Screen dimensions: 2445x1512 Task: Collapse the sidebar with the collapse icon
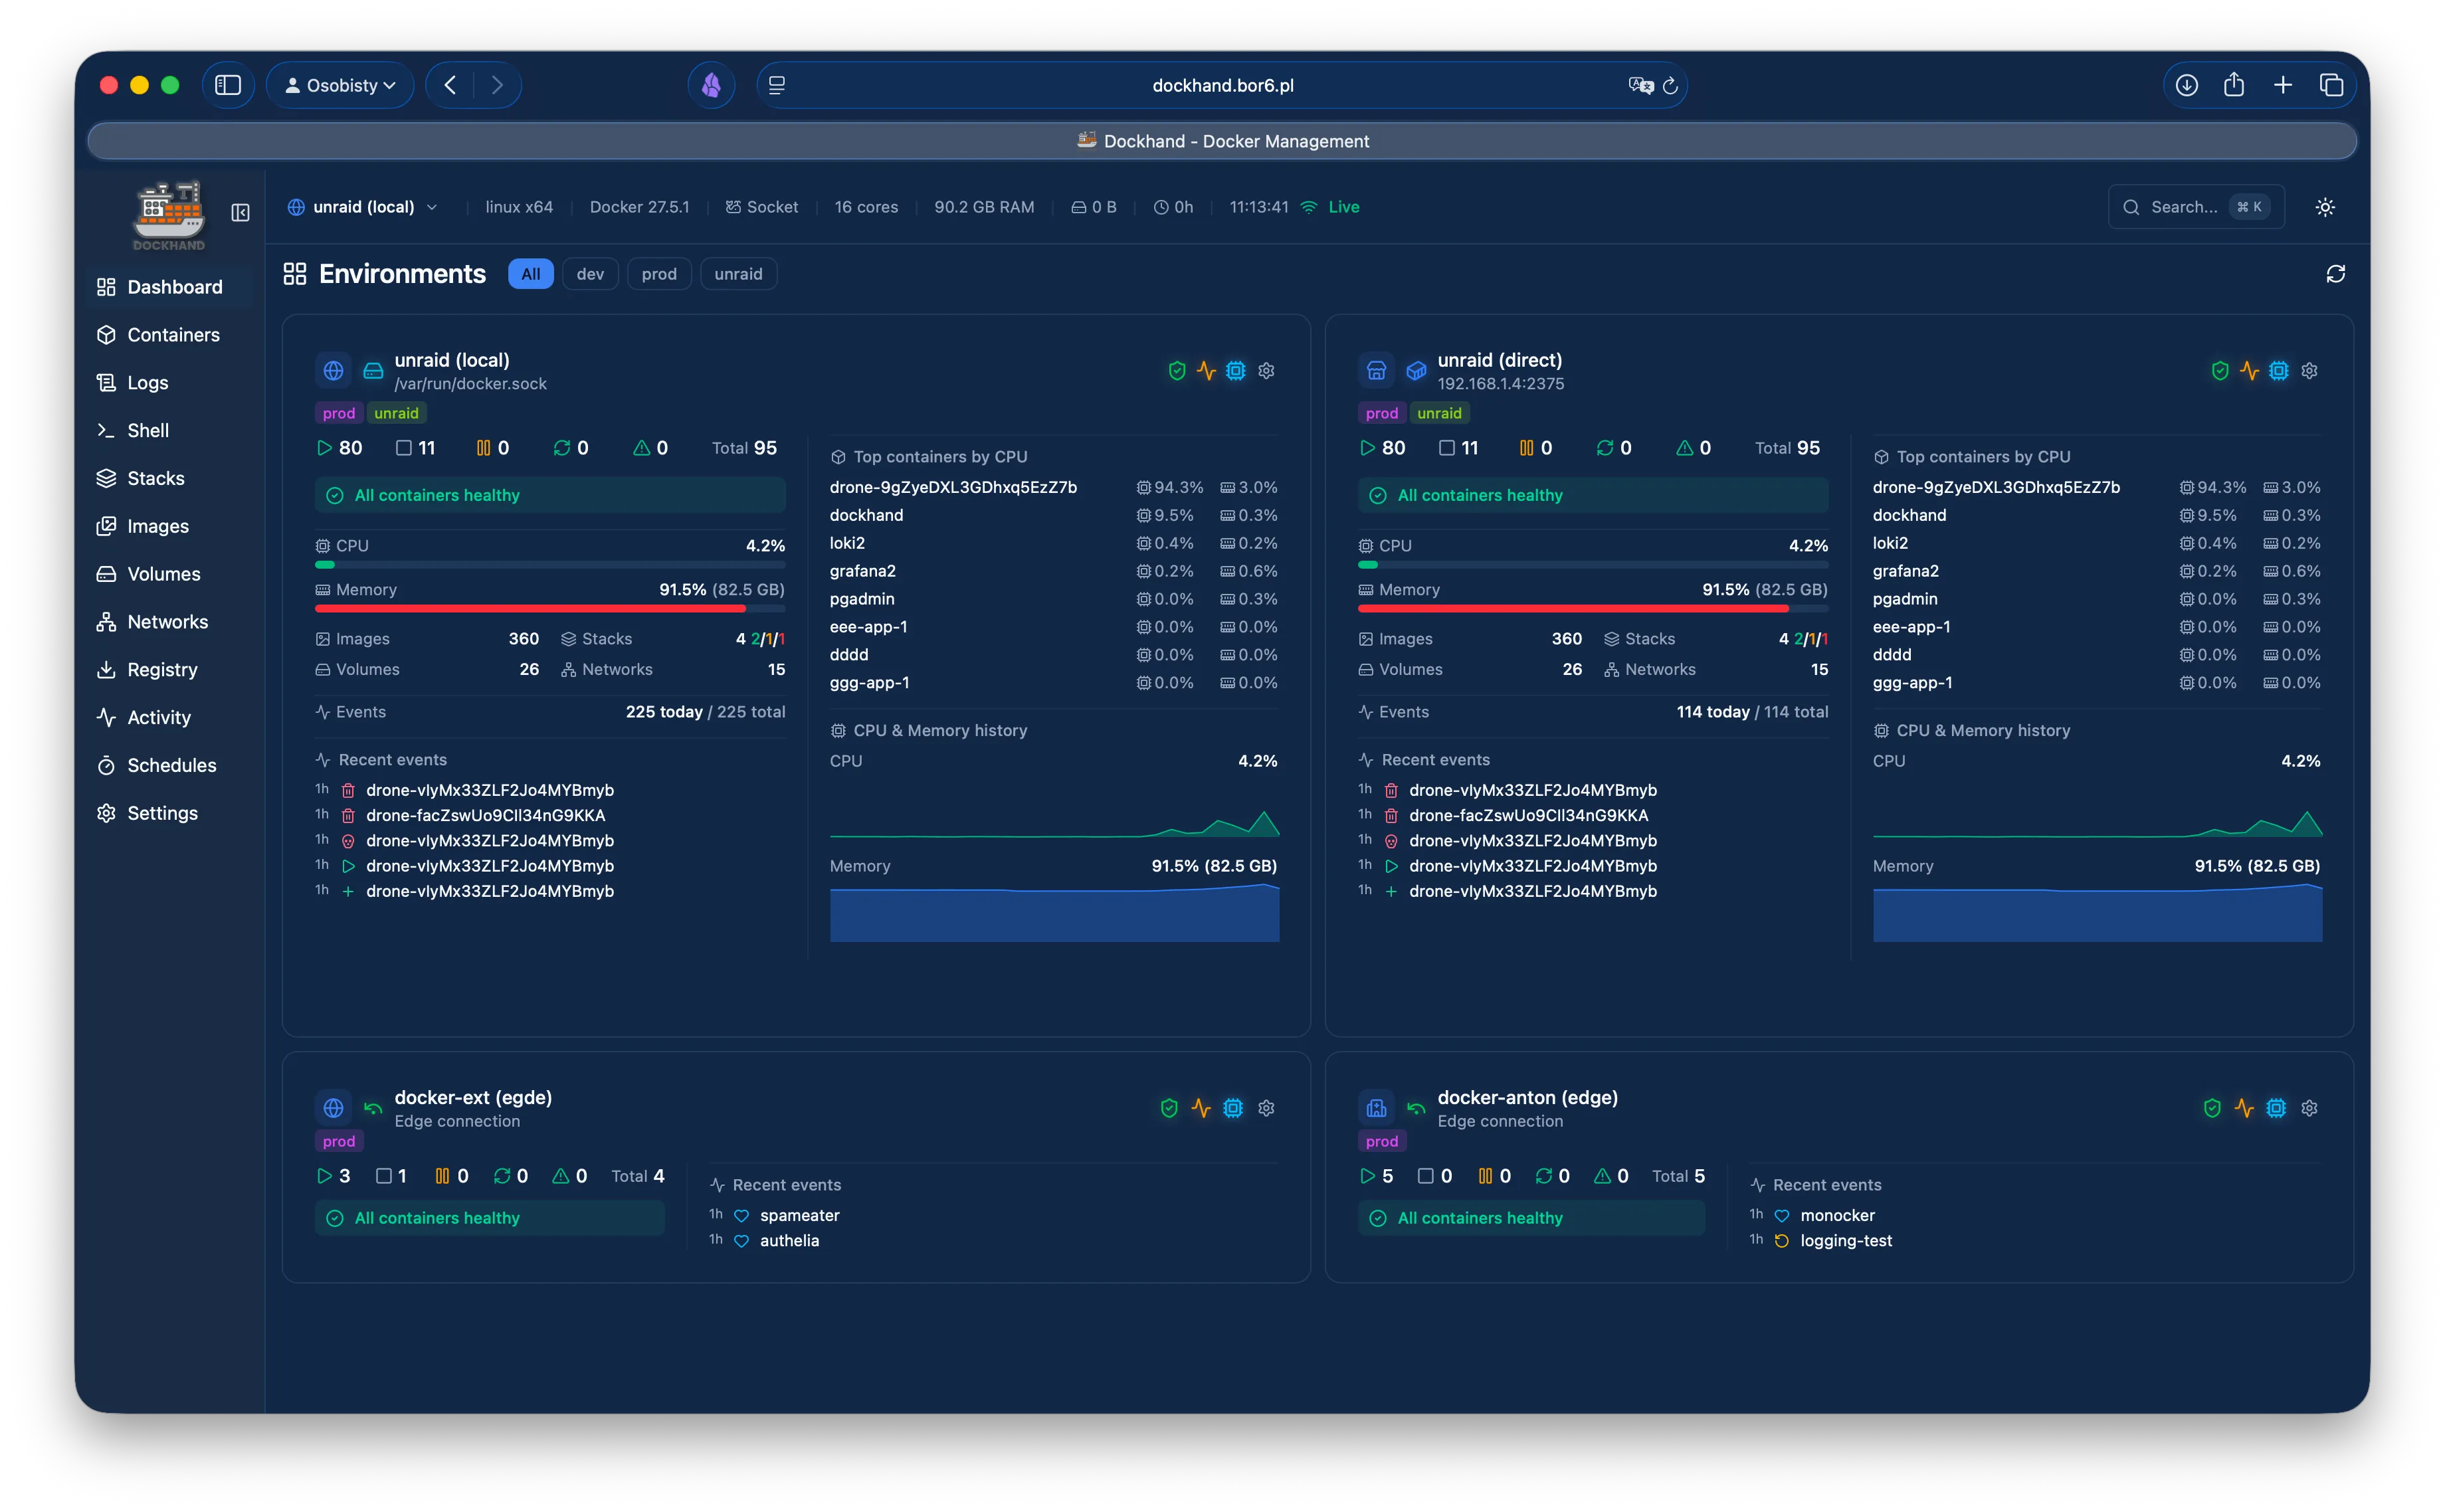[240, 213]
